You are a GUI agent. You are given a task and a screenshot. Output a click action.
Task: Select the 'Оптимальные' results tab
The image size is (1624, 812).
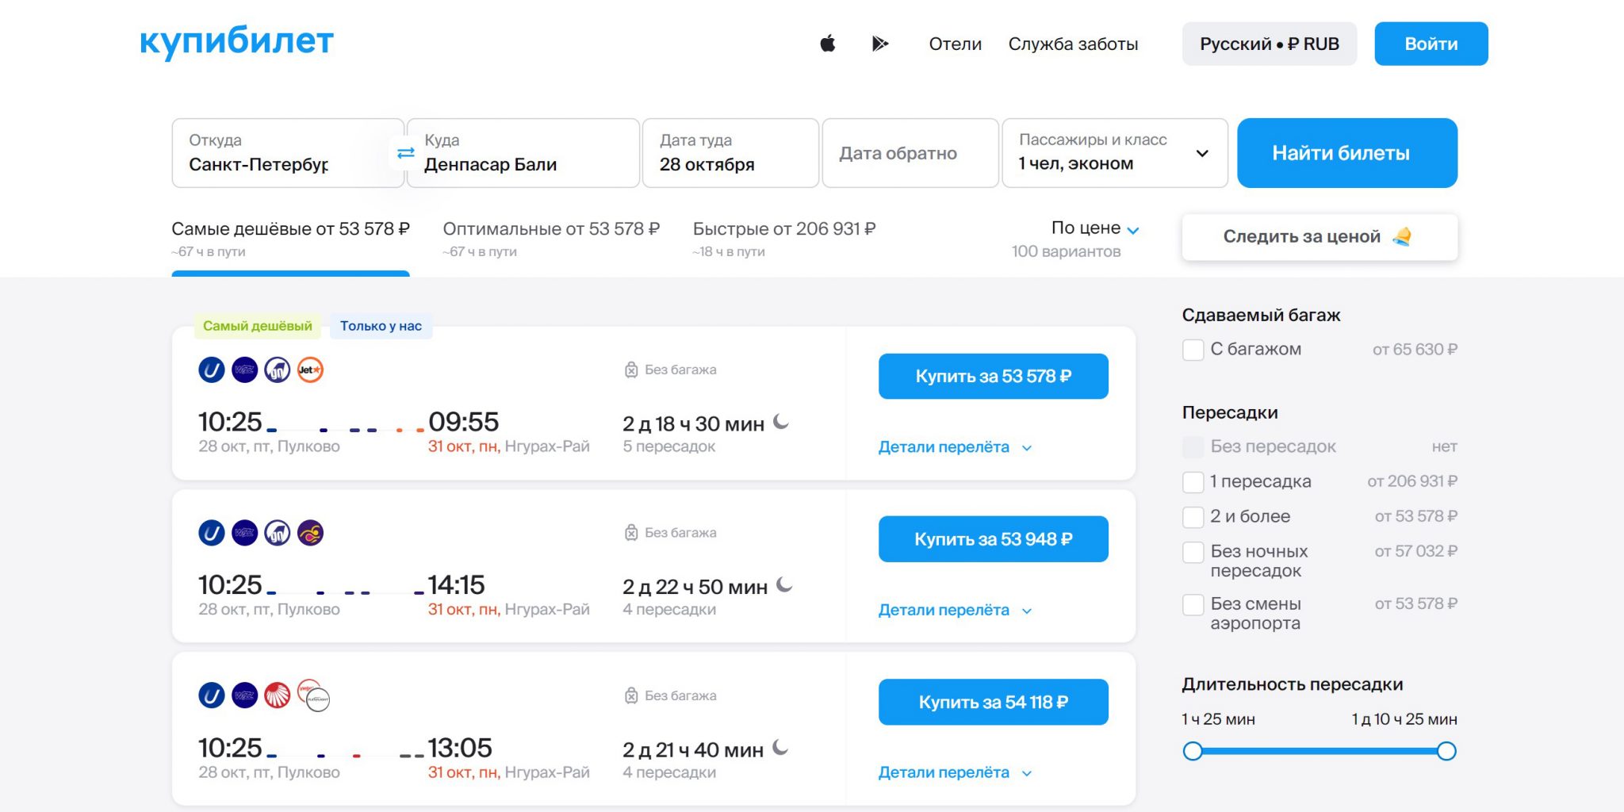pyautogui.click(x=550, y=229)
